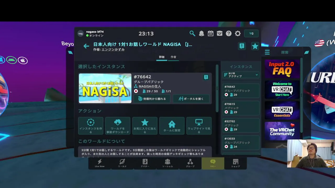
Task: Click the favorite star icon in header
Action: coord(255,46)
